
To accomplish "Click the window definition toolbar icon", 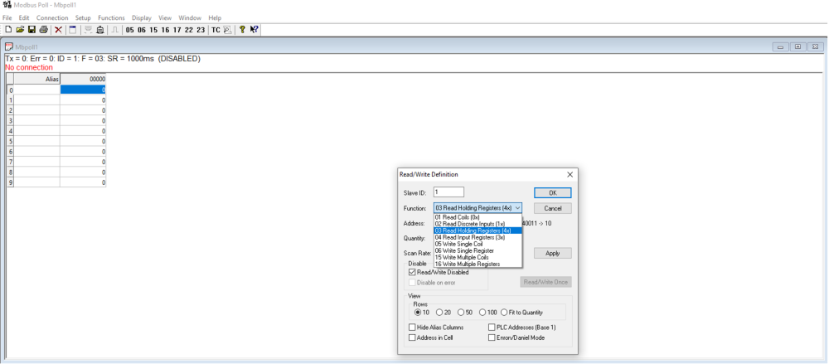I will point(73,30).
